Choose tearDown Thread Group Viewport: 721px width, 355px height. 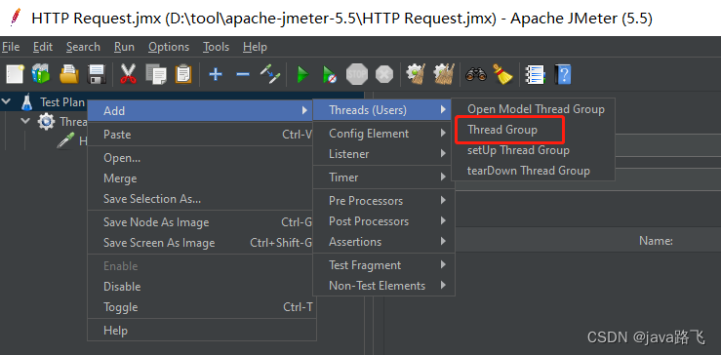click(x=533, y=171)
